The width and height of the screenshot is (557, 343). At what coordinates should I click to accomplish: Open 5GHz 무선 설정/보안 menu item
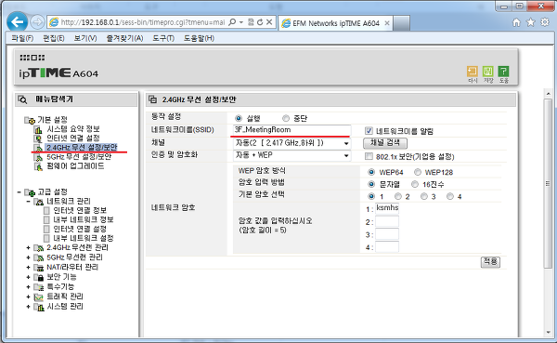pyautogui.click(x=79, y=157)
